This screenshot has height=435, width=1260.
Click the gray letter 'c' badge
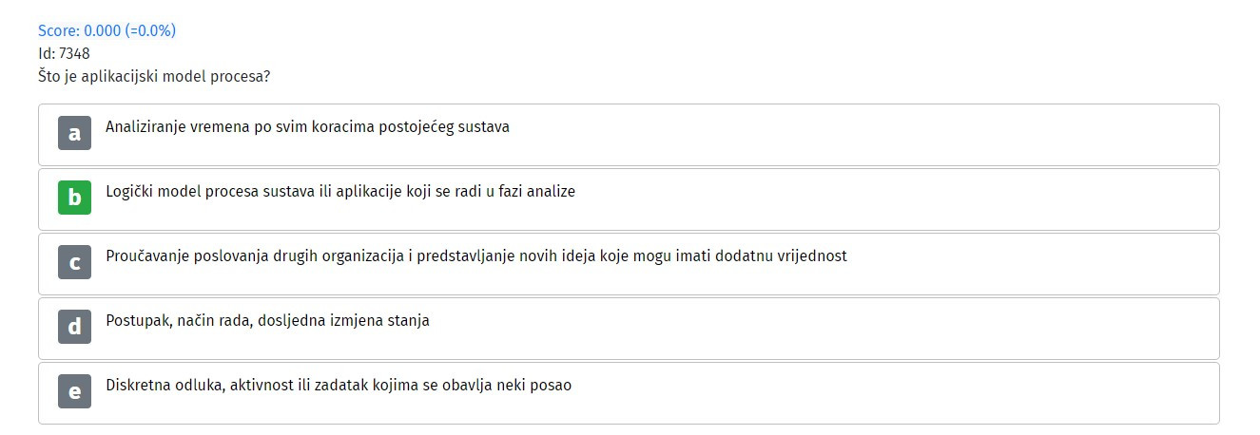[x=74, y=263]
